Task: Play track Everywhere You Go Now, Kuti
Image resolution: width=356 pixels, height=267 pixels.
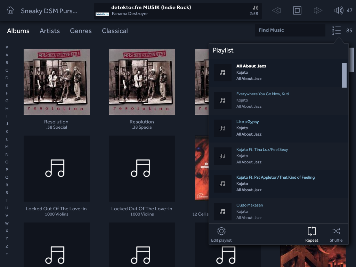Action: point(263,94)
